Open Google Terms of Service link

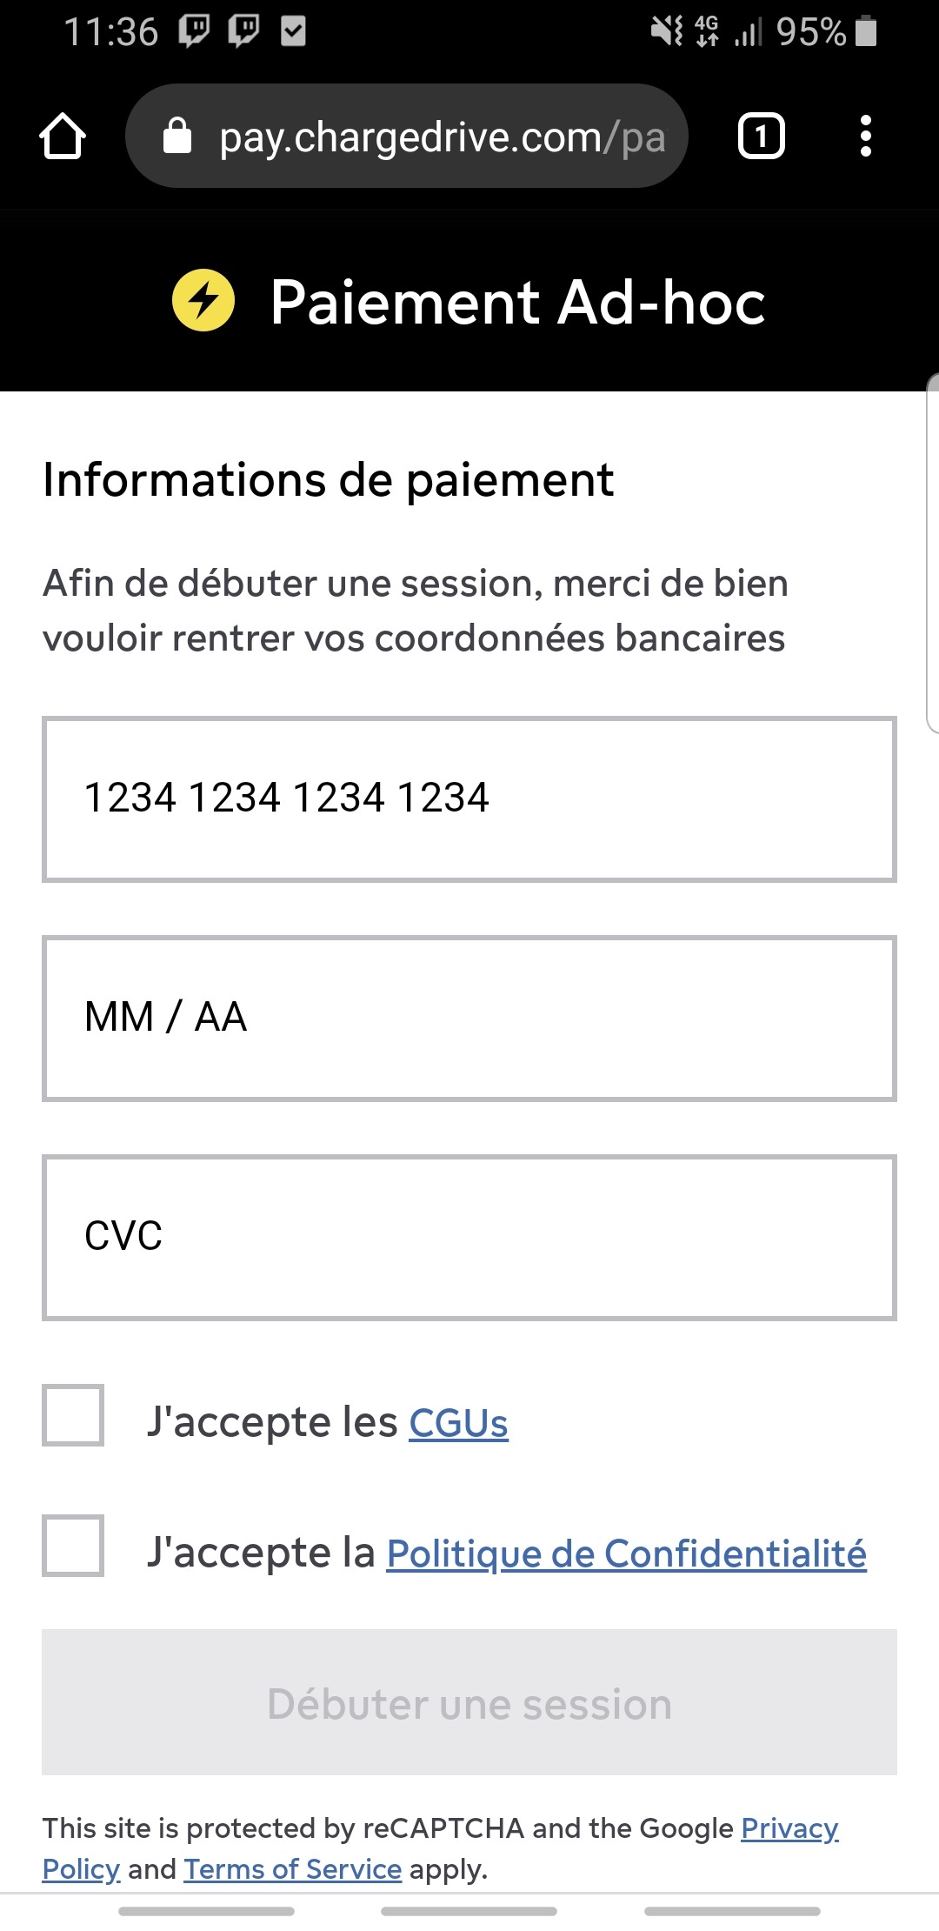[292, 1869]
